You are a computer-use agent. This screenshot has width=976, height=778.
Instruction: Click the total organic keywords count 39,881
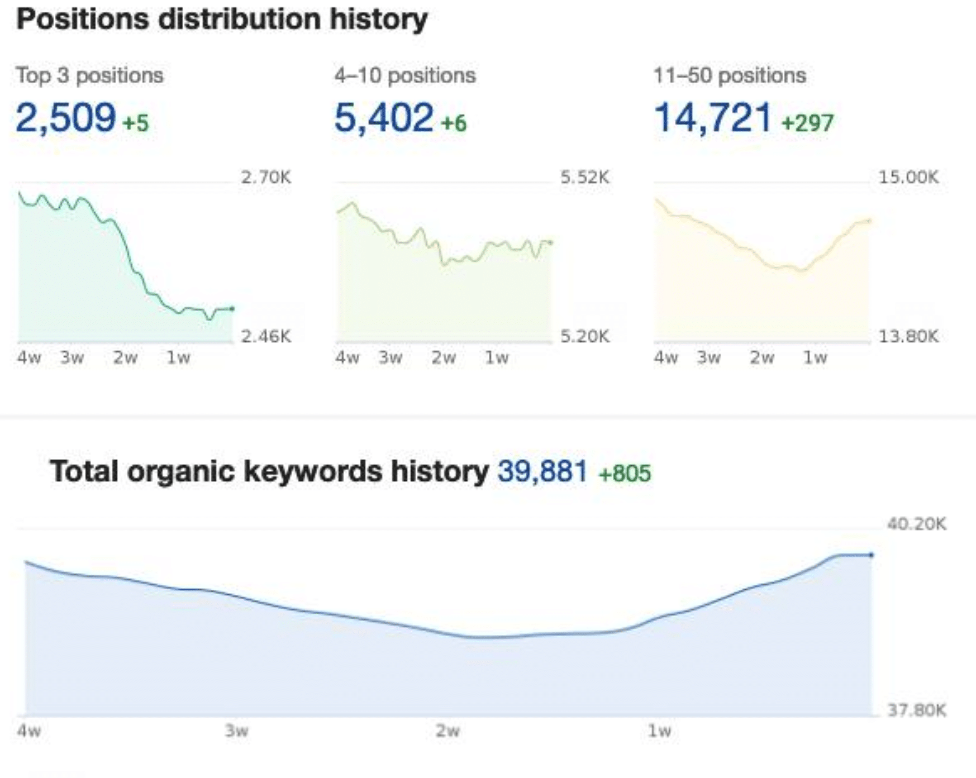(542, 472)
